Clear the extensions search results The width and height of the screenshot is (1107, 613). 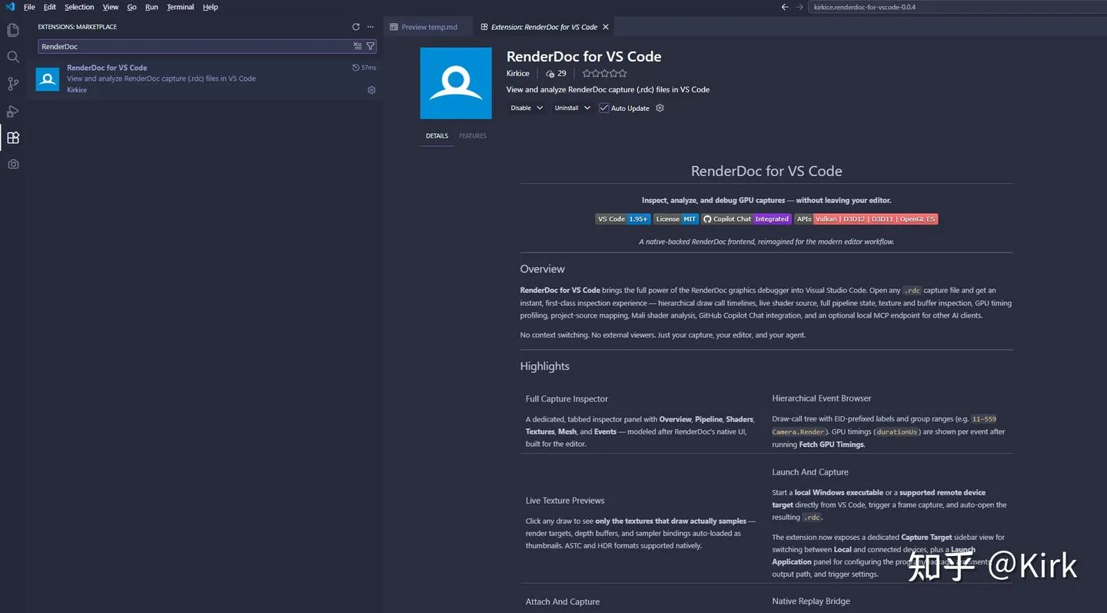(357, 46)
